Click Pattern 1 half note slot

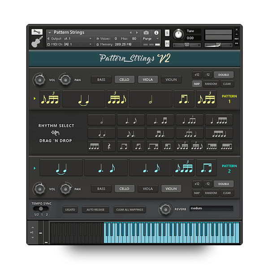point(151,99)
